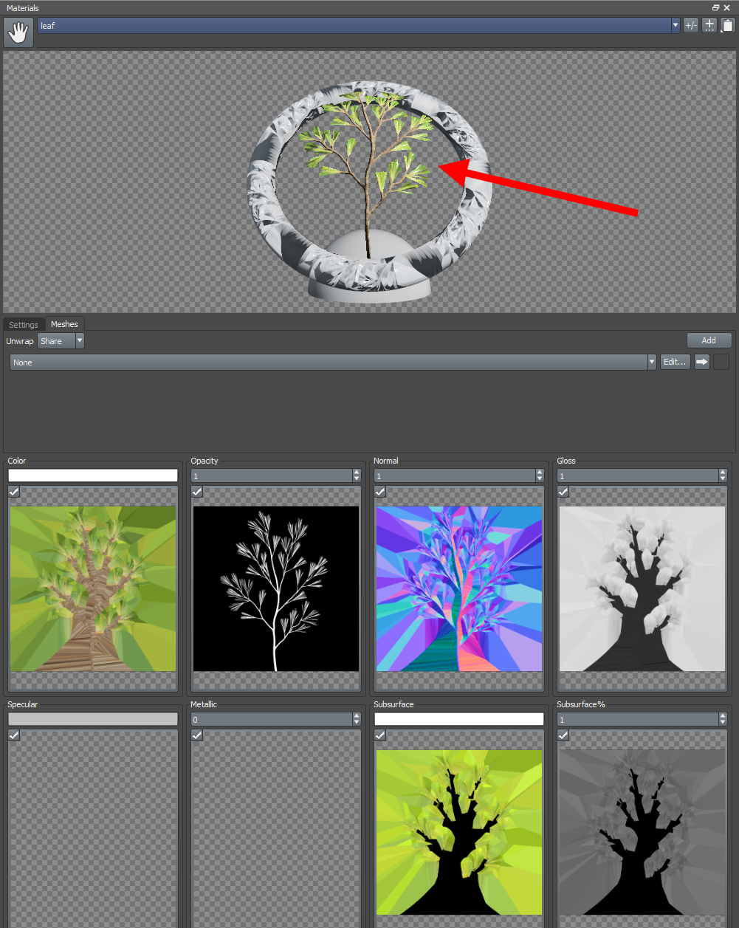Click the Gloss value field
Image resolution: width=739 pixels, height=928 pixels.
click(x=637, y=476)
